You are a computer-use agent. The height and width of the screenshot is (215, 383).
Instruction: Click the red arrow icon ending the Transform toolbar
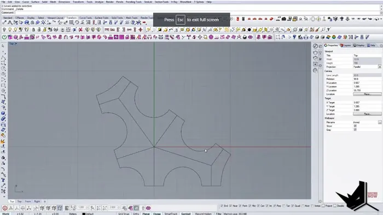[144, 22]
